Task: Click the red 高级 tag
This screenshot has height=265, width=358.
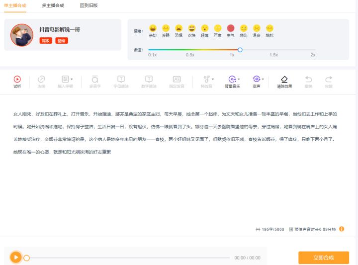Action: tap(46, 41)
